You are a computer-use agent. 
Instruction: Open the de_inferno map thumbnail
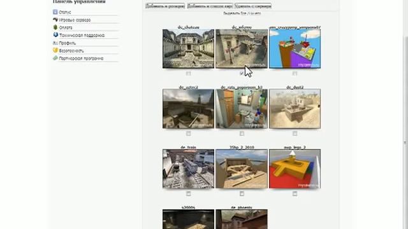coord(242,49)
